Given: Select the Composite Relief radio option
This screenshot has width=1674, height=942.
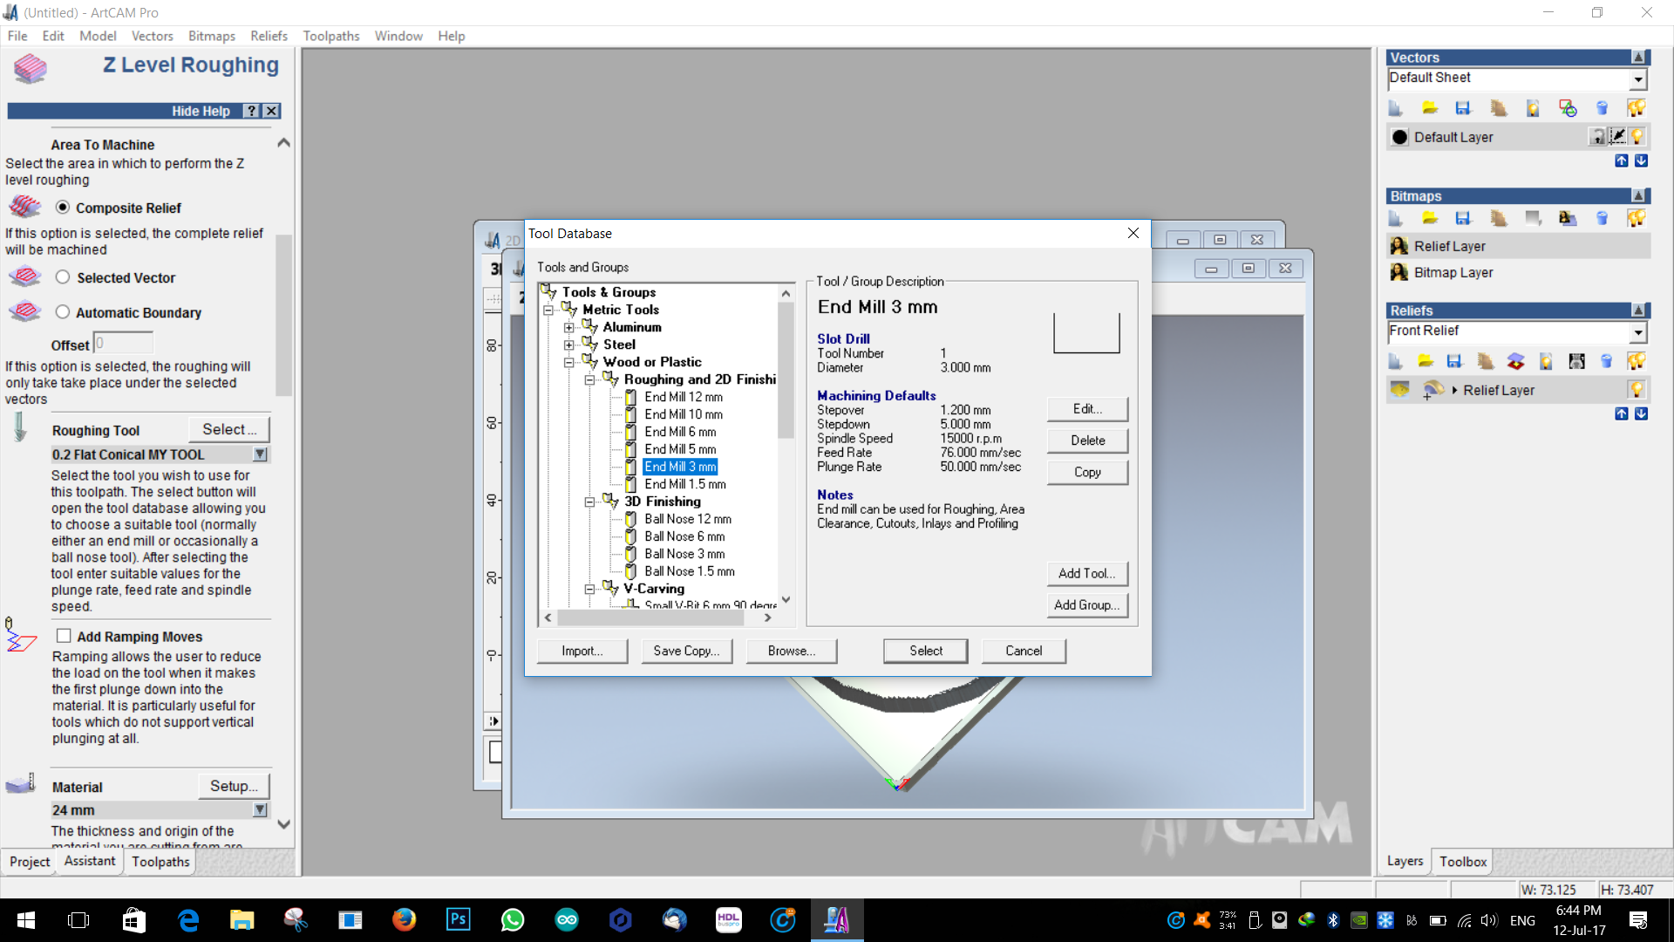Looking at the screenshot, I should point(63,208).
